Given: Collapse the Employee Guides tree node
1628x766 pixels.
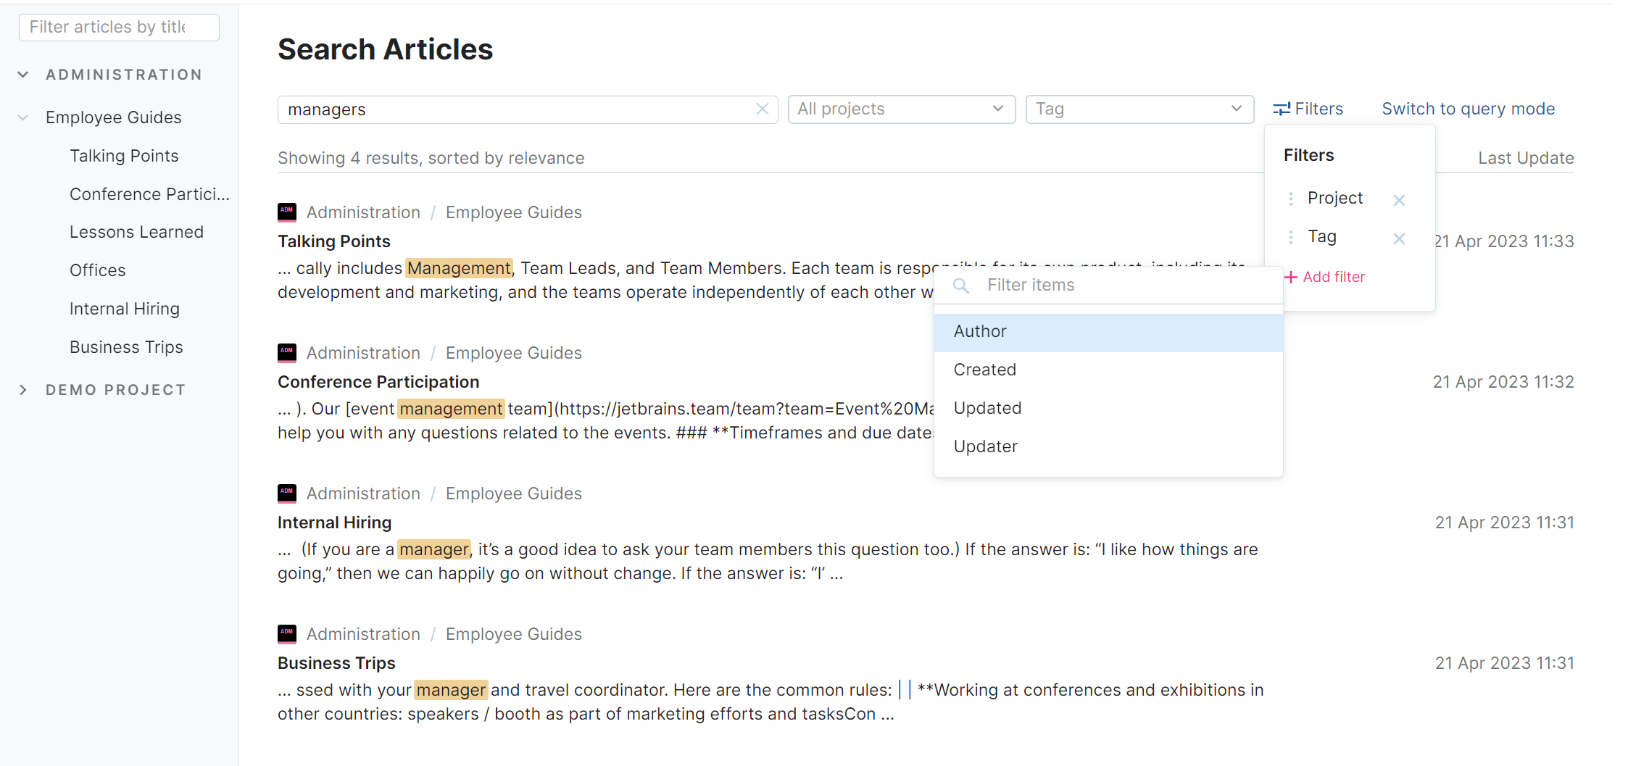Looking at the screenshot, I should [x=23, y=117].
